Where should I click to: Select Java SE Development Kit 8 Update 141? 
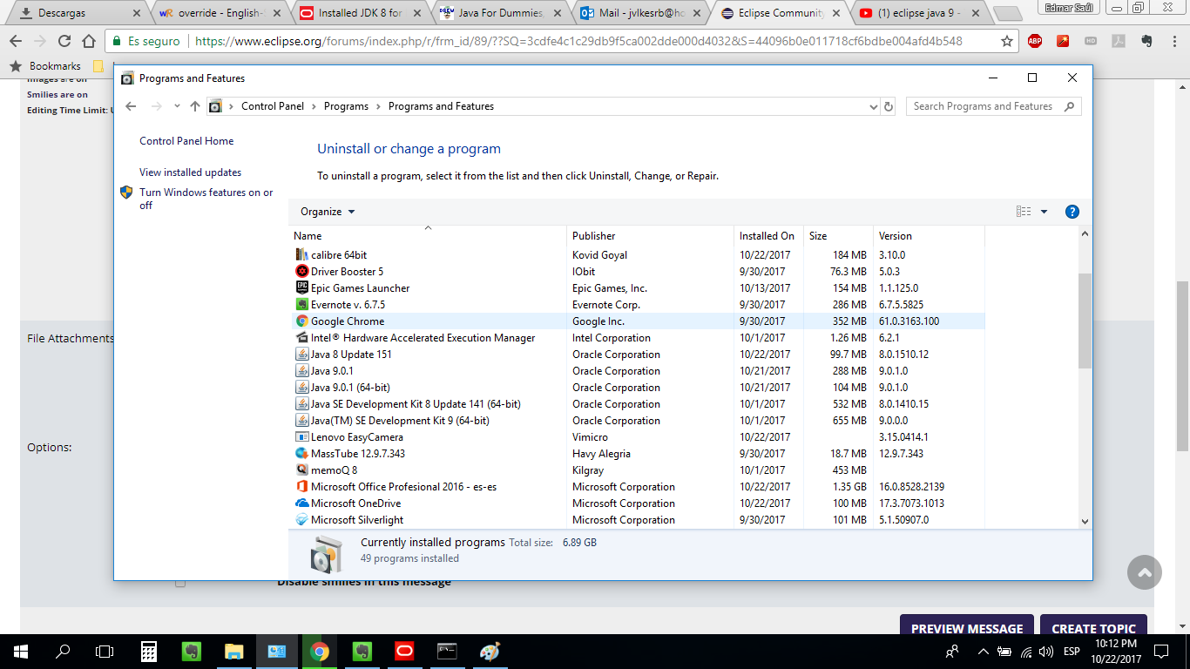tap(637, 404)
